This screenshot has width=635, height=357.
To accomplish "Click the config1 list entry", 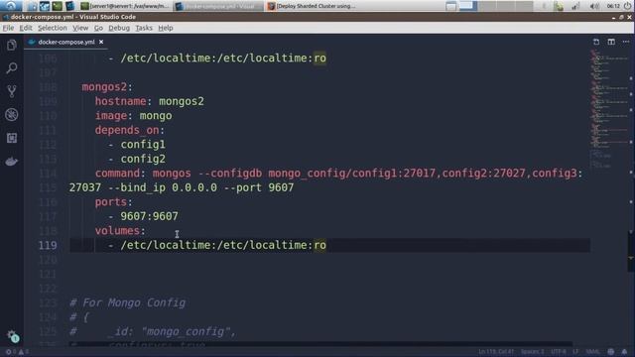I will point(143,145).
